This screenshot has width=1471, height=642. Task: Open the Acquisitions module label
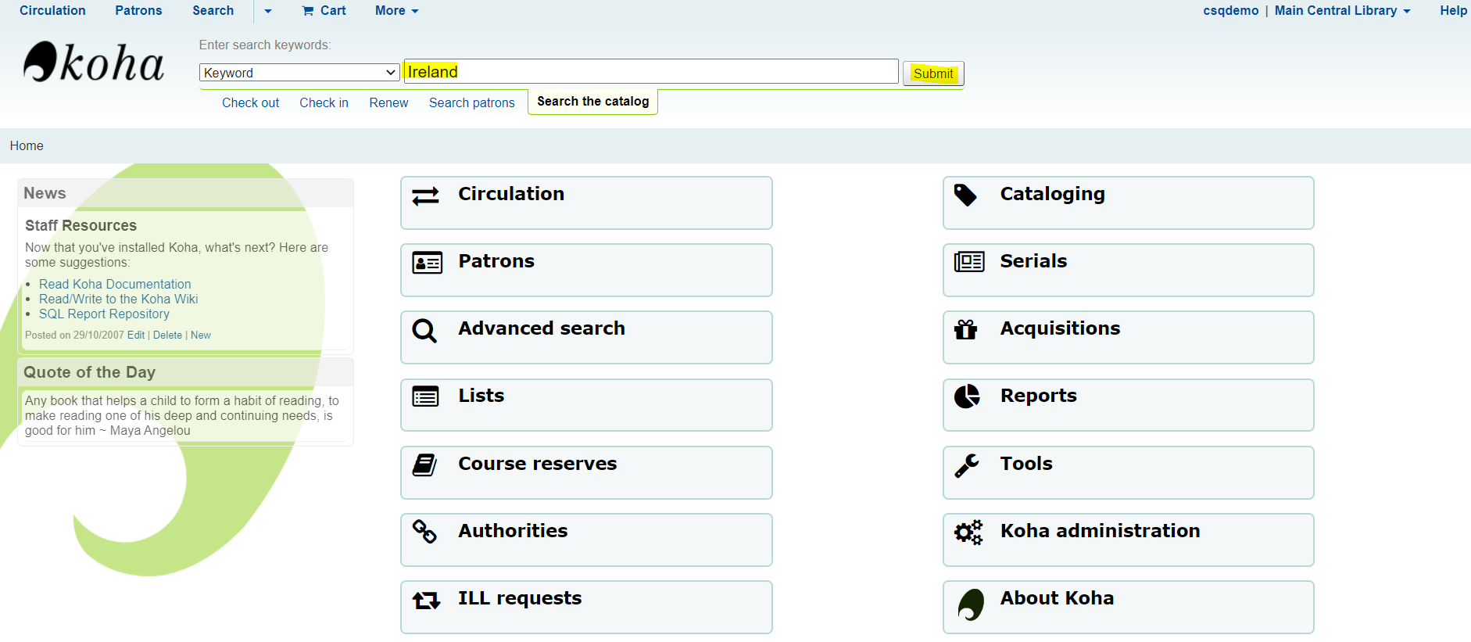click(x=1061, y=328)
